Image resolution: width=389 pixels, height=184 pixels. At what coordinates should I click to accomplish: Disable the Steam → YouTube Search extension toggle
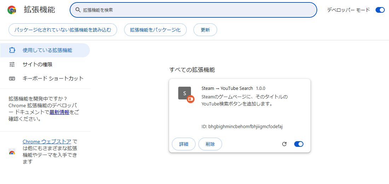[299, 144]
